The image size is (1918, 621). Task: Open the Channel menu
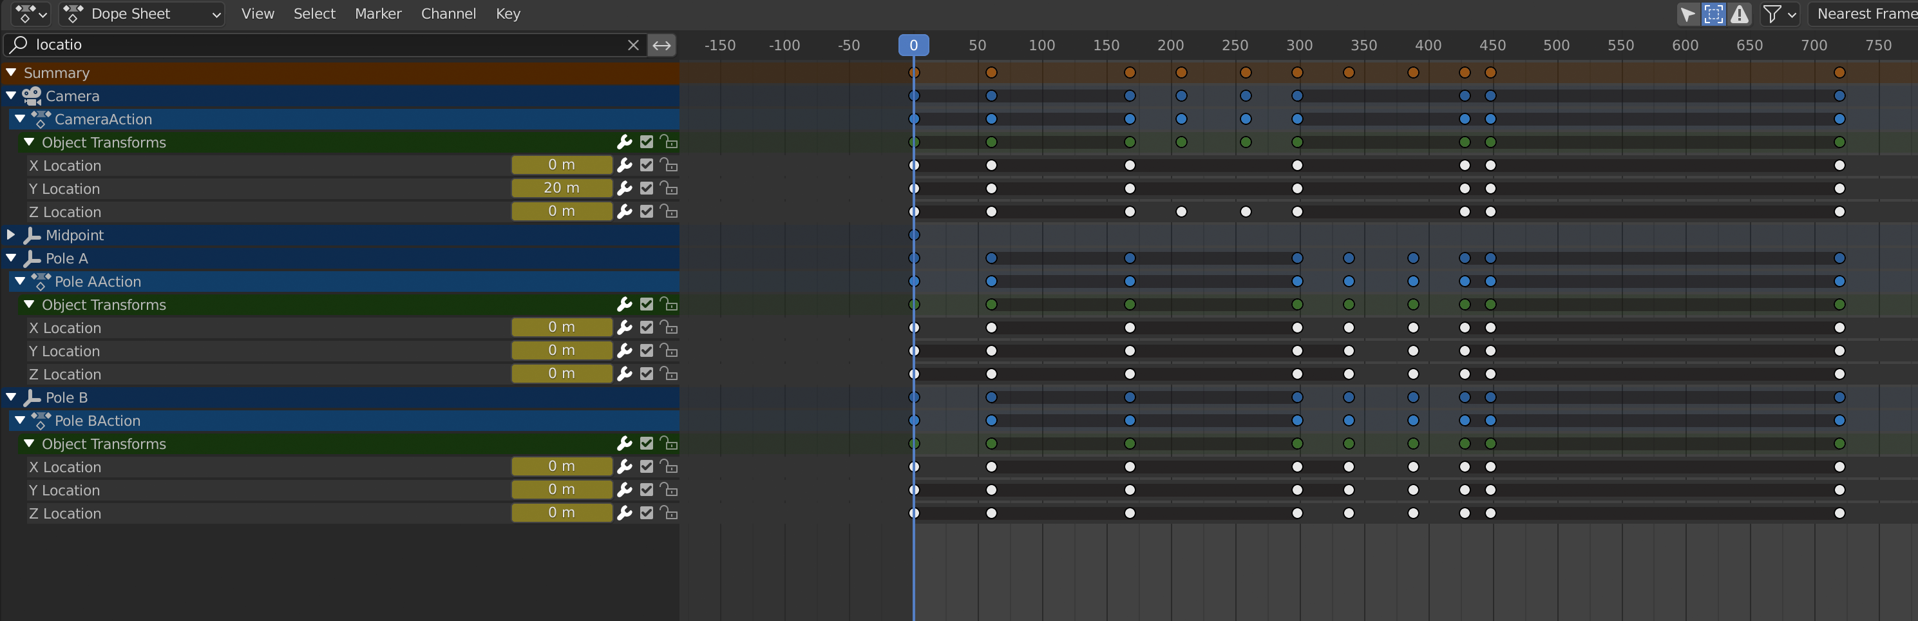click(448, 14)
